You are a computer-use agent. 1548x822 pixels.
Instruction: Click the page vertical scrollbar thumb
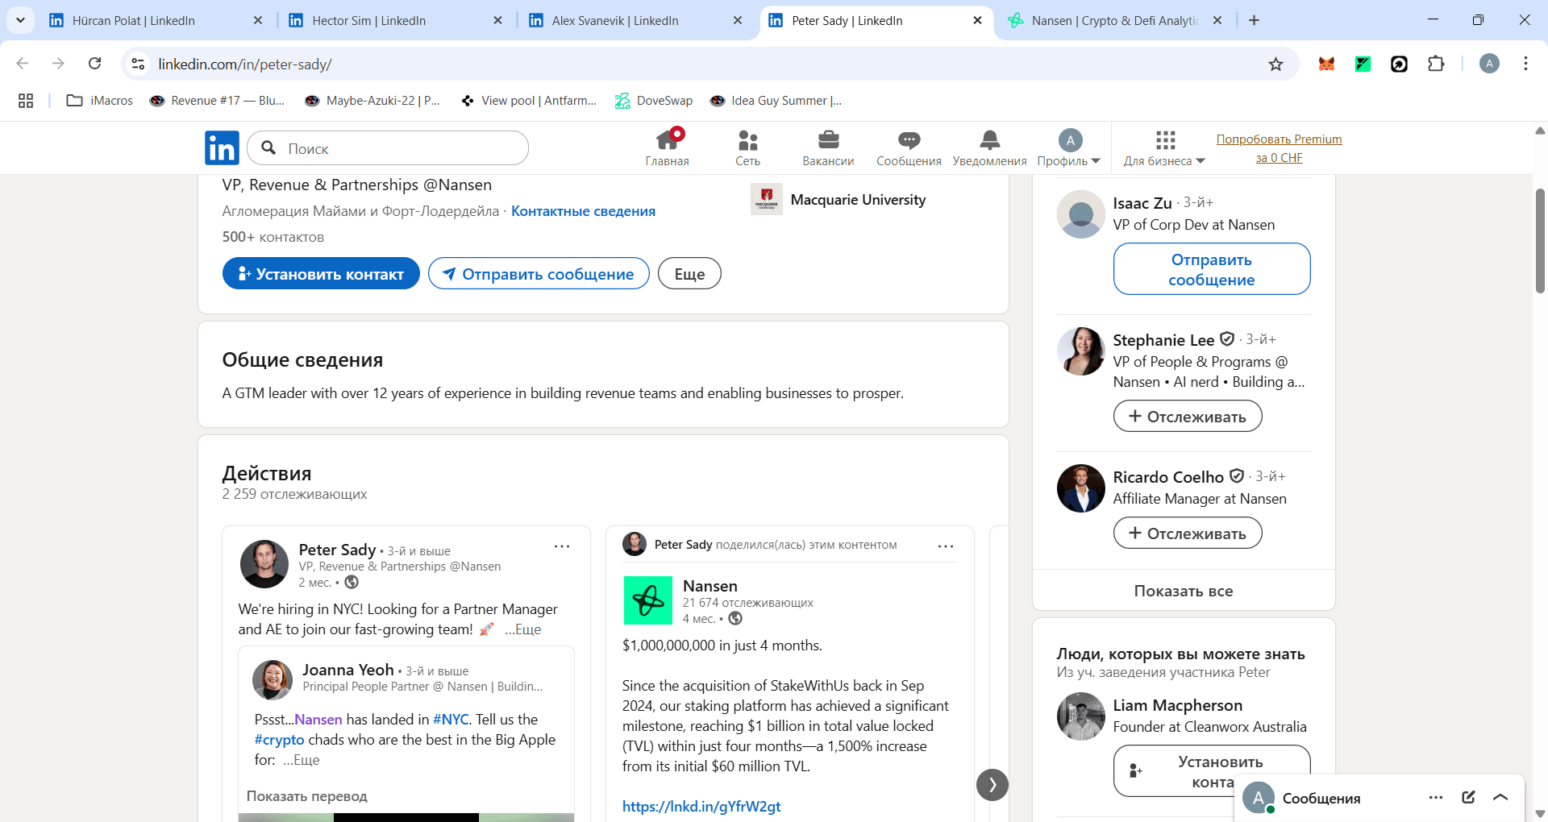click(x=1540, y=241)
